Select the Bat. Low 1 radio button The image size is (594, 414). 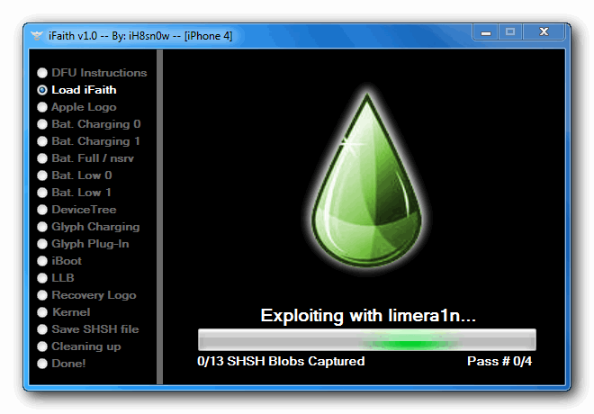[42, 193]
